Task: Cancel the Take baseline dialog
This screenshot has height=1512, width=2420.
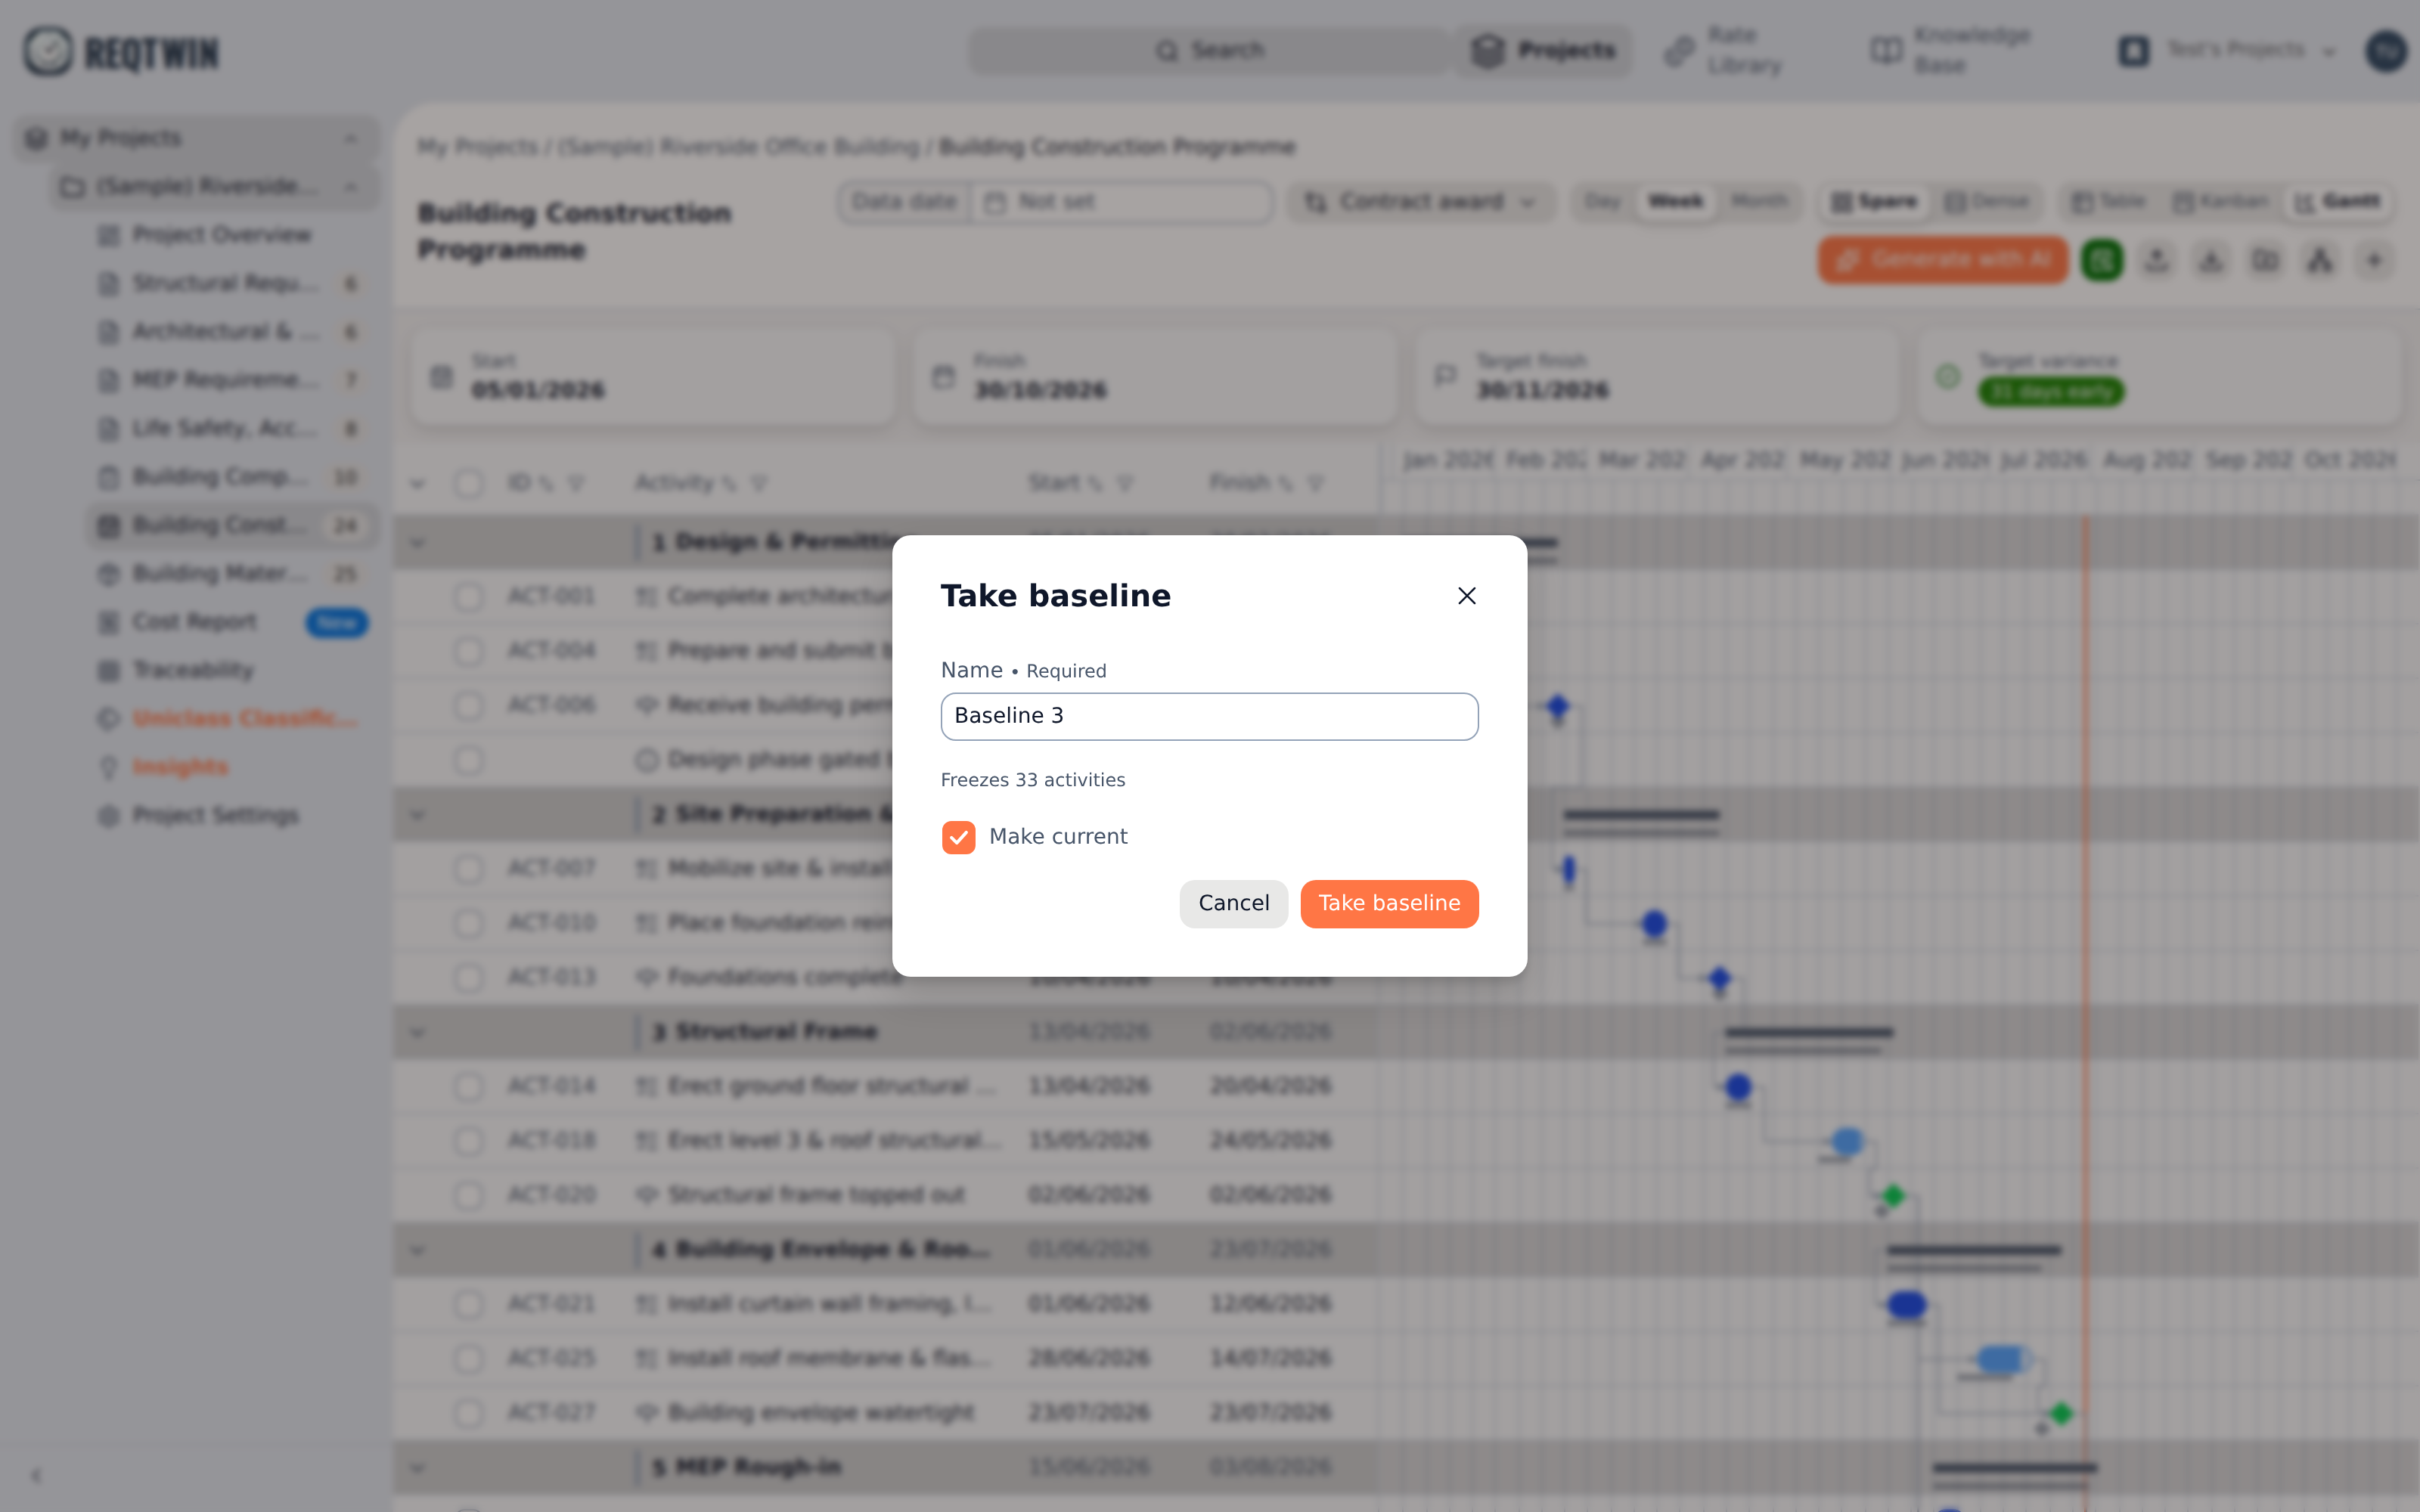Action: [x=1233, y=903]
